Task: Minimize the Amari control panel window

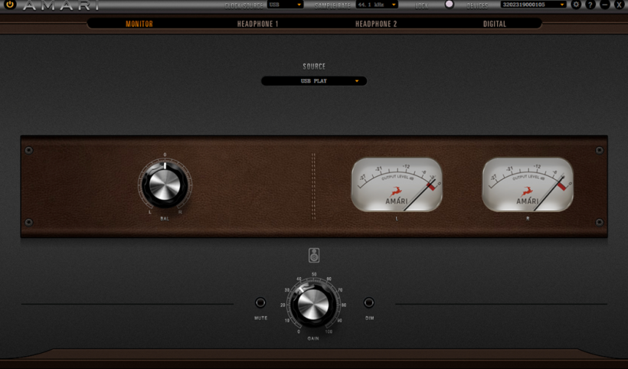Action: (x=605, y=5)
